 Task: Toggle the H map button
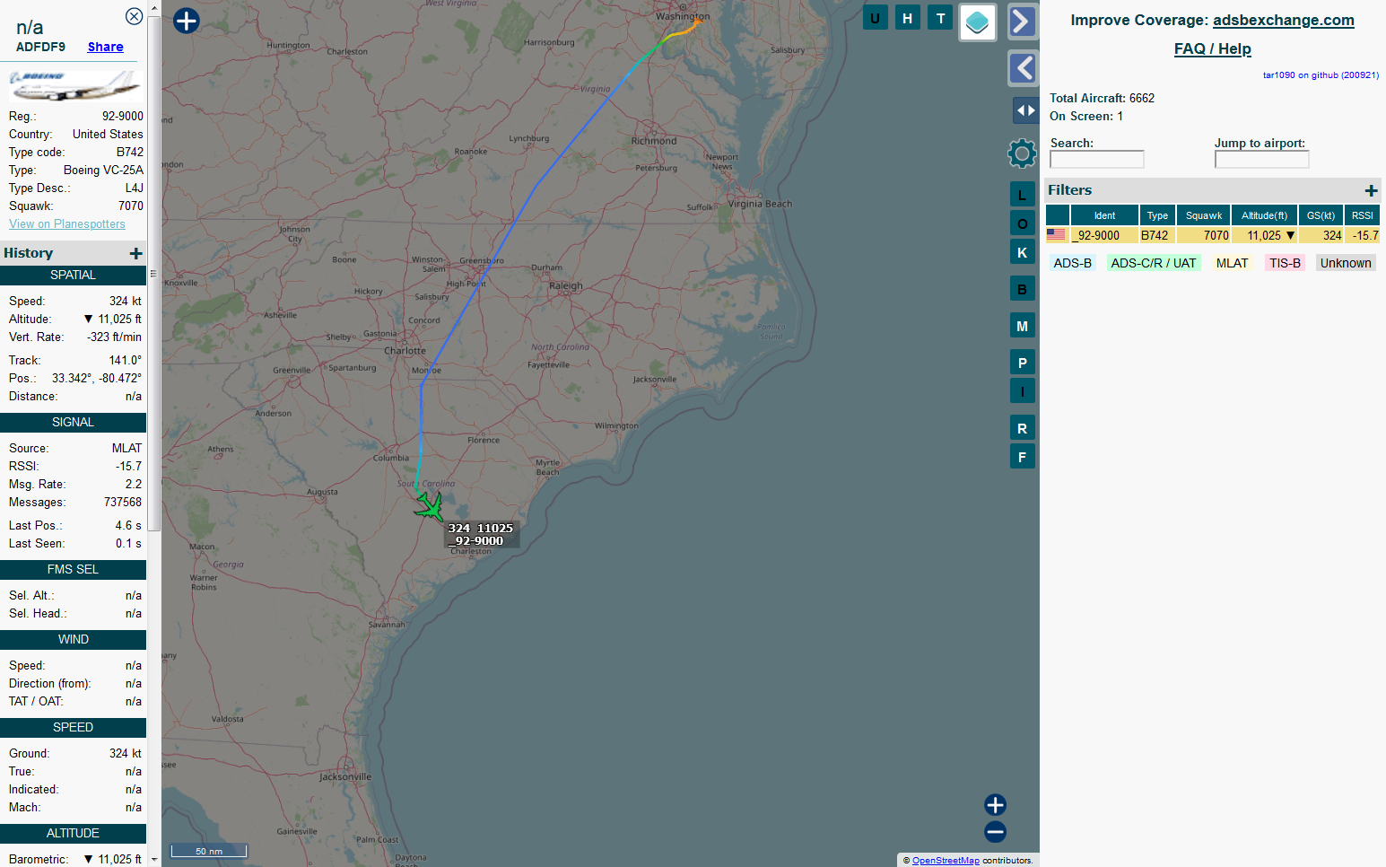coord(908,18)
